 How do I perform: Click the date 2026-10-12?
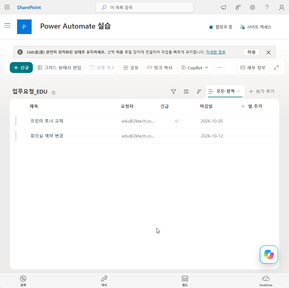click(x=212, y=136)
